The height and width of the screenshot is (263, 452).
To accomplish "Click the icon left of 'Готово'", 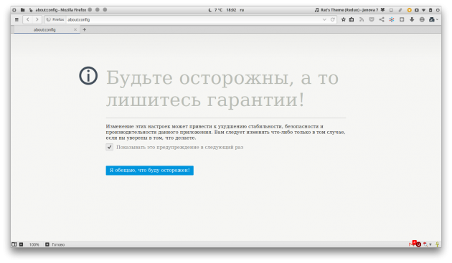I will (x=47, y=244).
